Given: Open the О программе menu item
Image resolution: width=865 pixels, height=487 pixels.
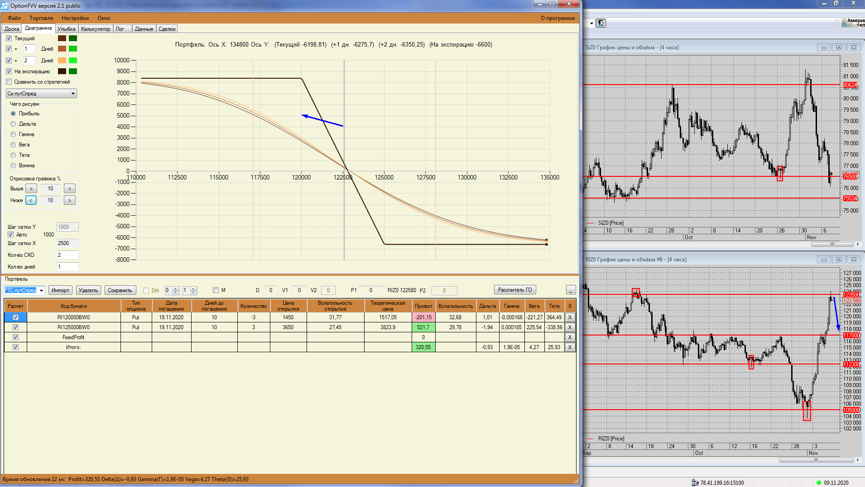Looking at the screenshot, I should [557, 18].
